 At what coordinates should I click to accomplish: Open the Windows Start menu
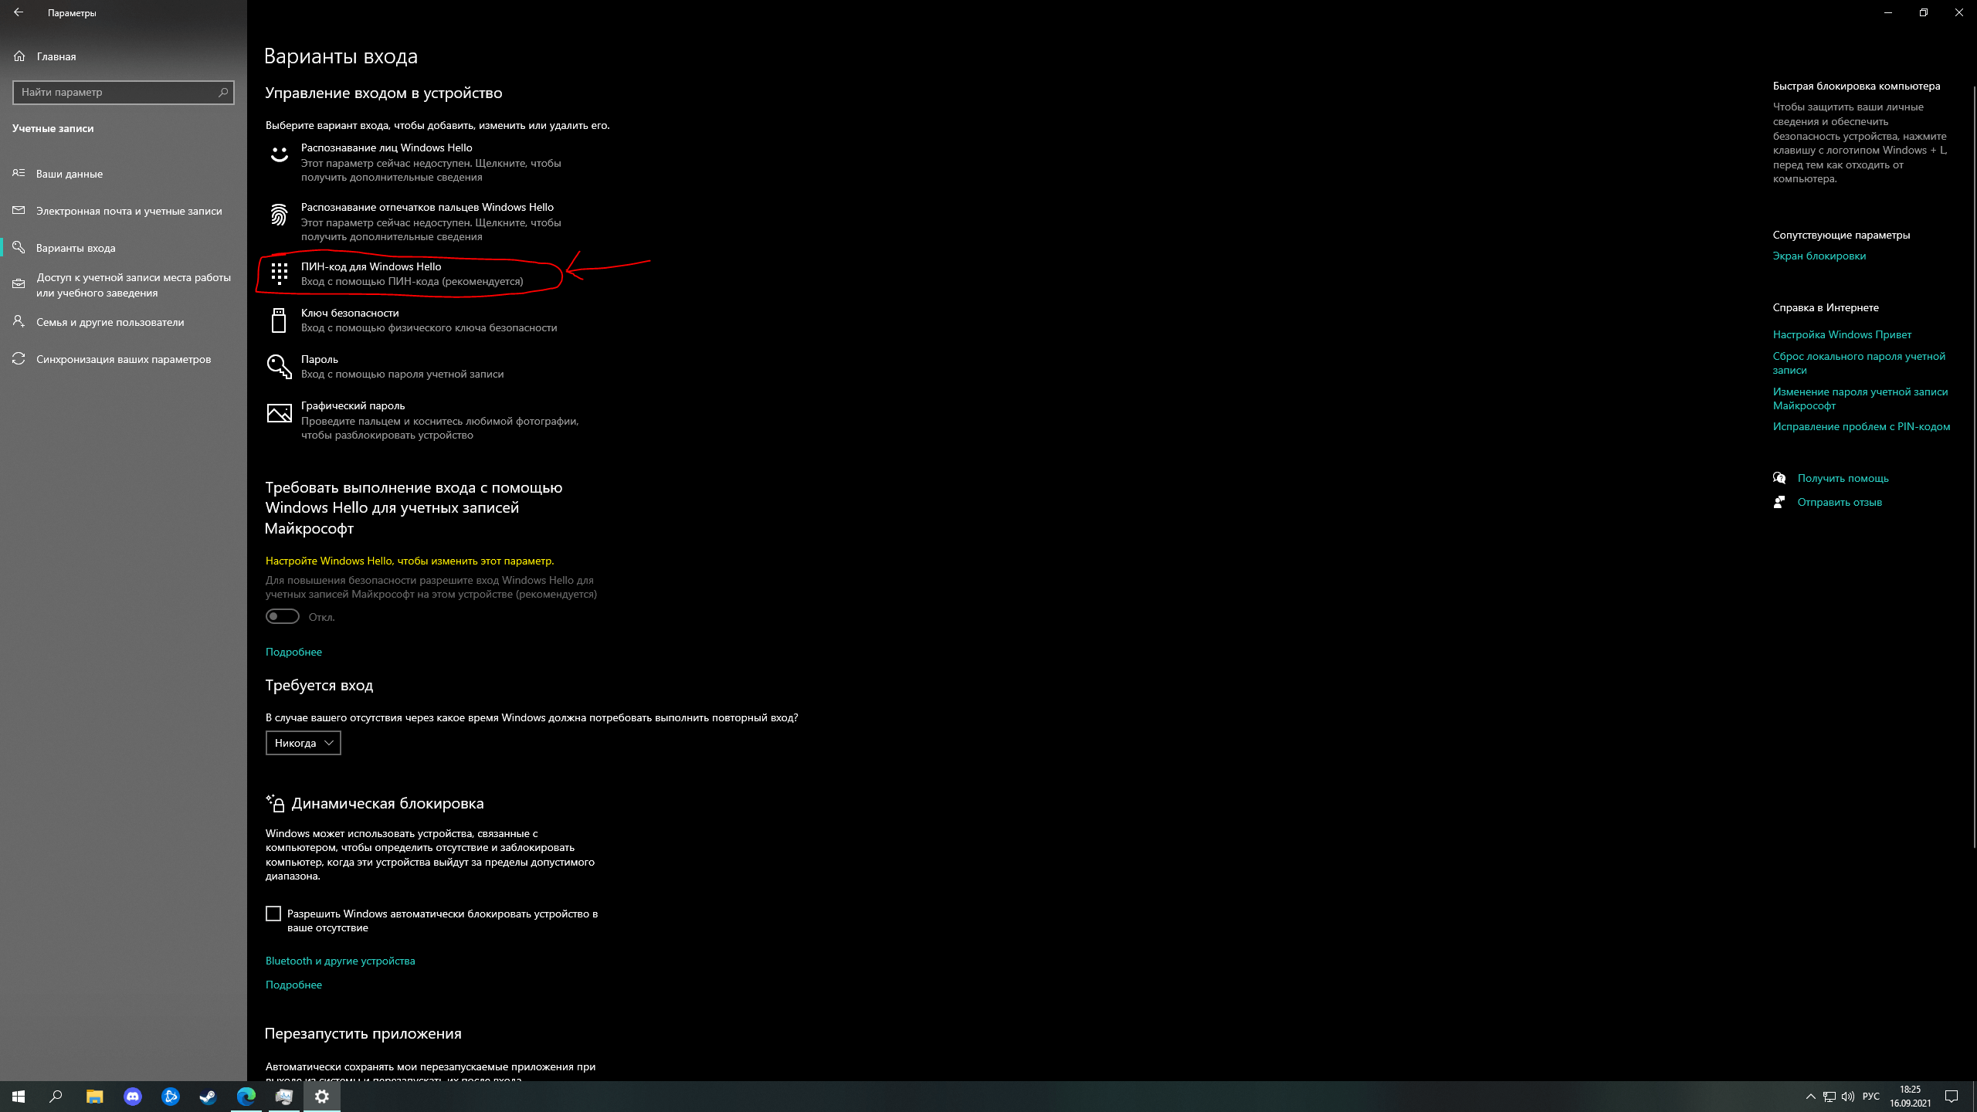point(19,1097)
